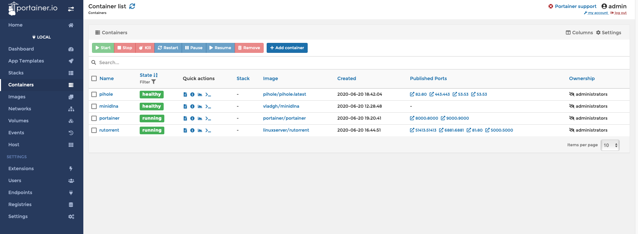Open the Columns chooser
Viewport: 638px width, 234px height.
579,33
